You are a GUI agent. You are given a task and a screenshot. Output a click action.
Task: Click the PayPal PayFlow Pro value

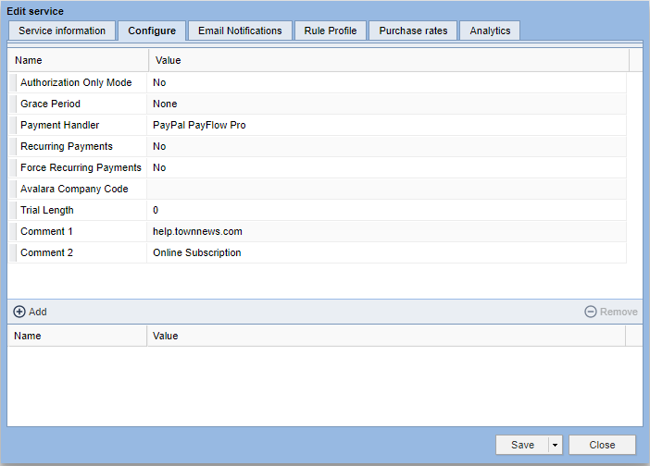(x=199, y=125)
